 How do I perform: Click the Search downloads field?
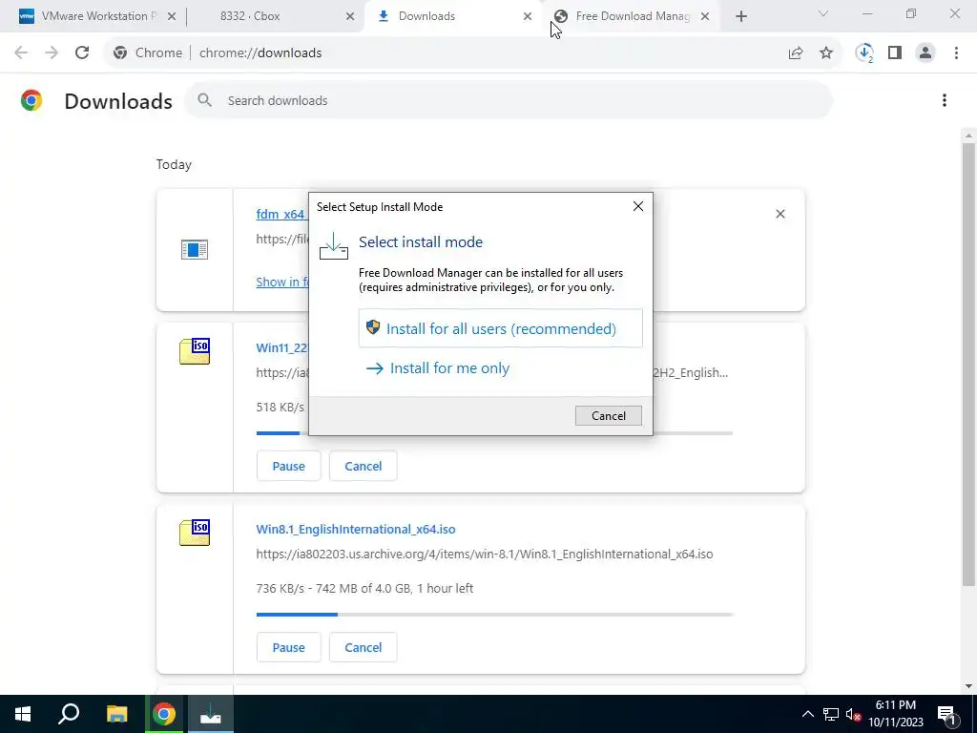[x=508, y=100]
